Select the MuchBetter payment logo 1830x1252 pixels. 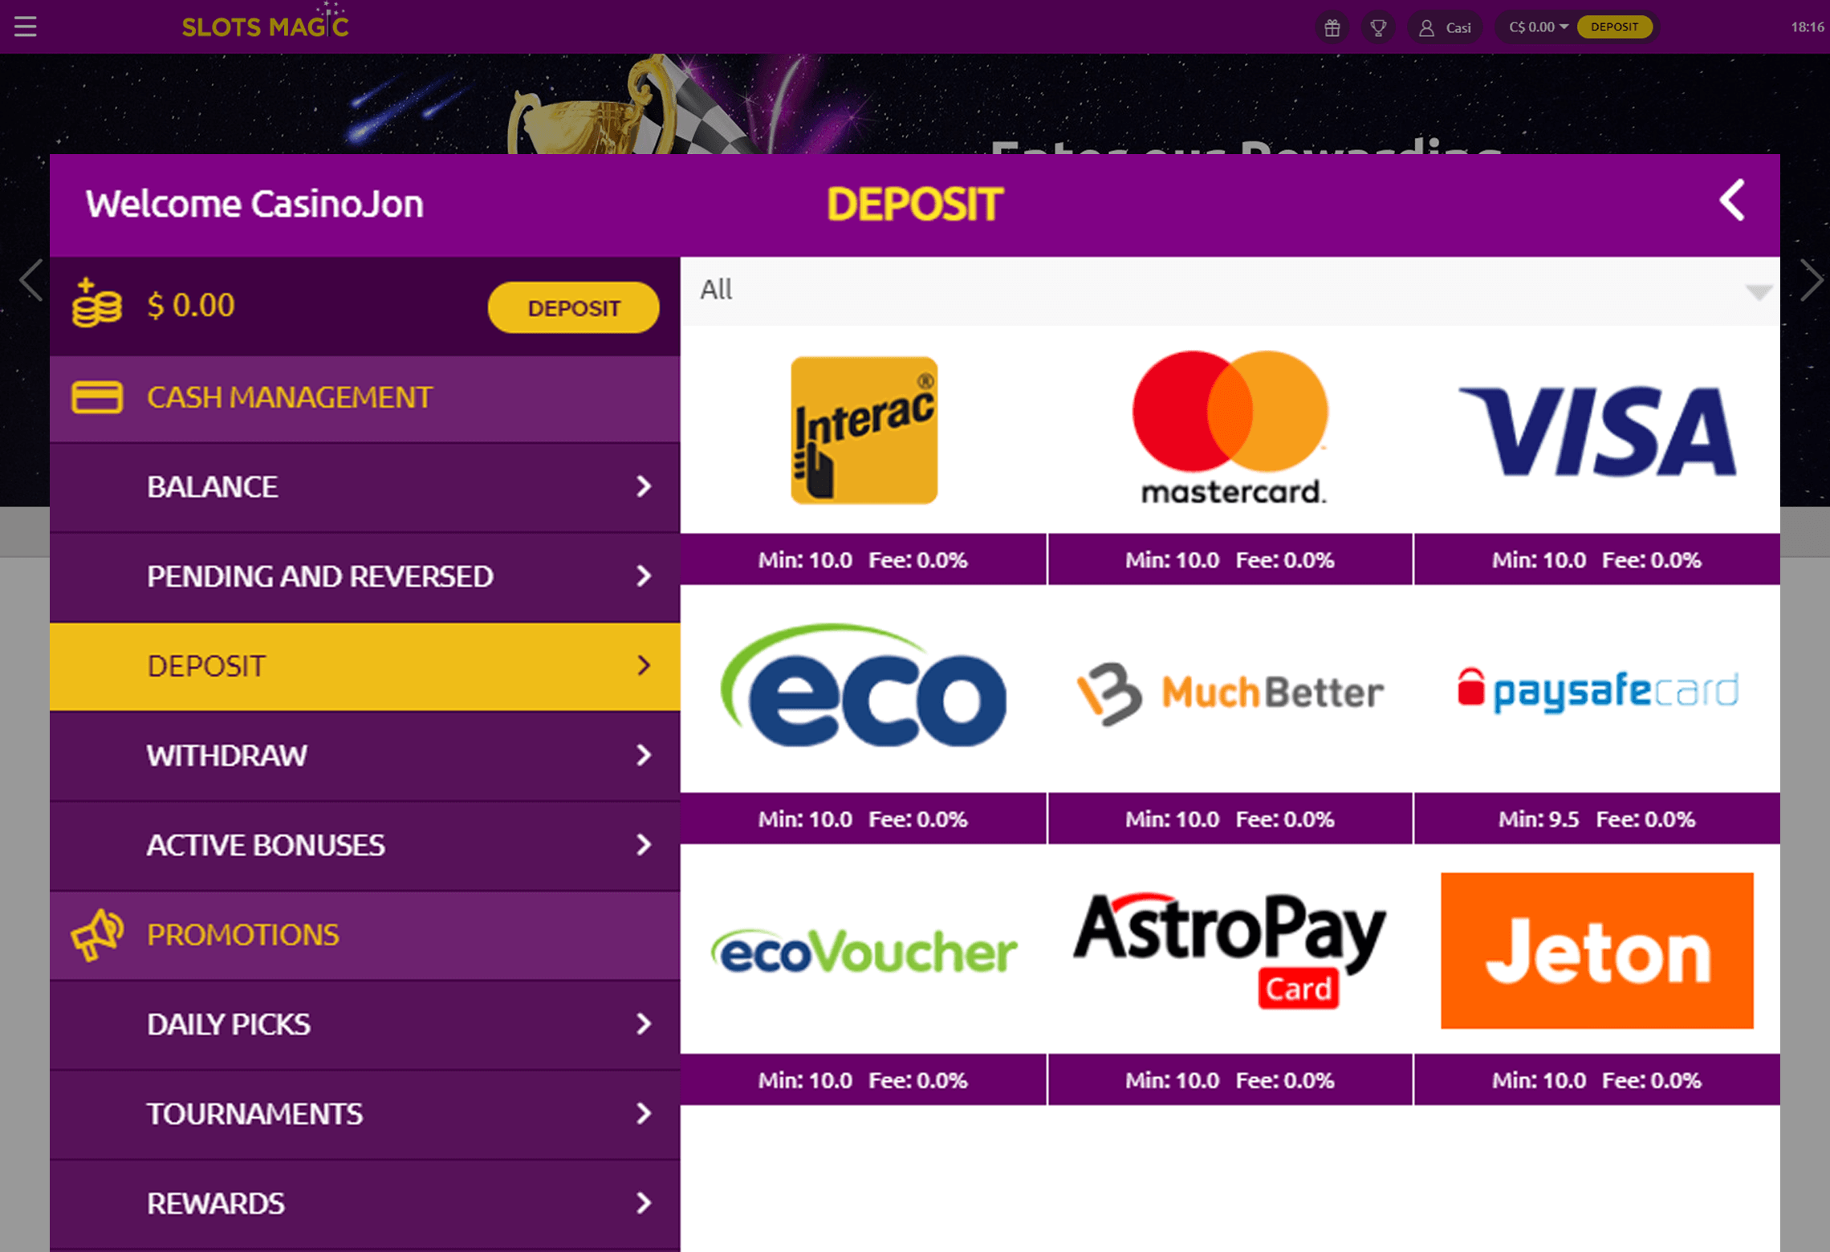[1230, 693]
